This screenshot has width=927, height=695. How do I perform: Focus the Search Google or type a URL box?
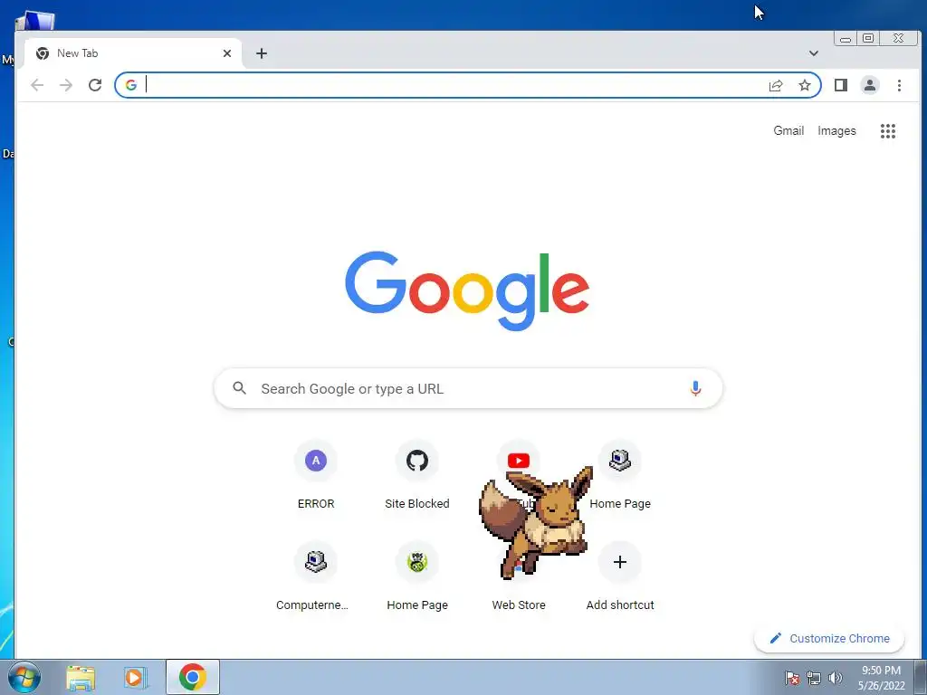(468, 388)
